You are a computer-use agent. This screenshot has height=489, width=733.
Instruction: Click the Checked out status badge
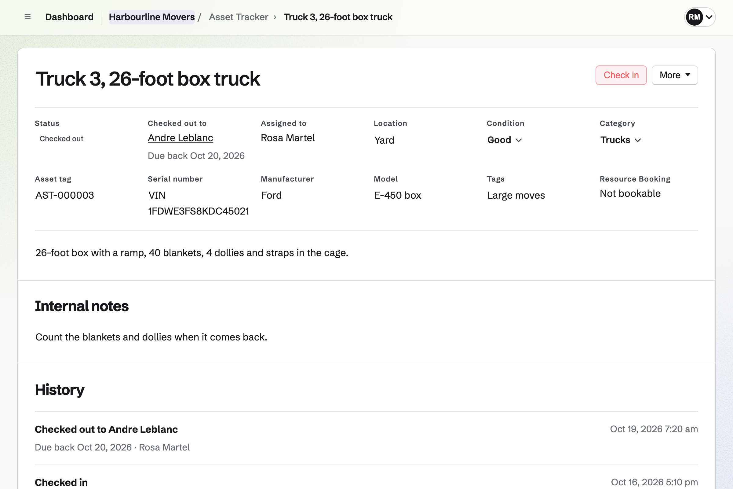61,139
